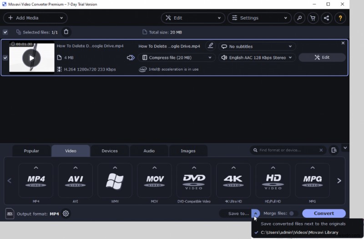Image resolution: width=364 pixels, height=239 pixels.
Task: Choose the 4K Ultra HD format icon
Action: tap(233, 181)
